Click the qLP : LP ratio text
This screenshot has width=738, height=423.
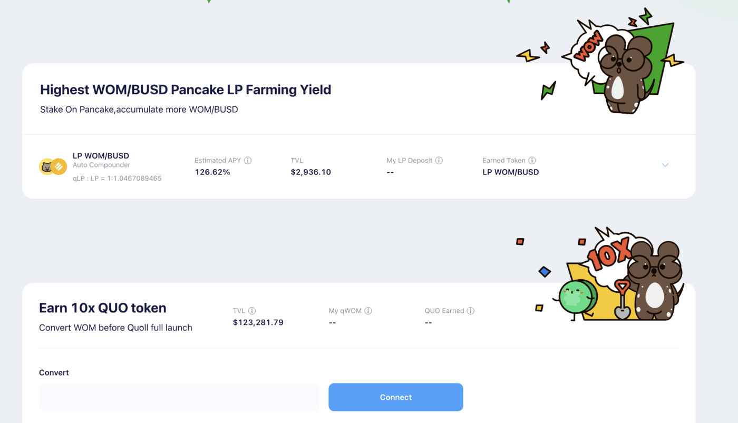117,179
